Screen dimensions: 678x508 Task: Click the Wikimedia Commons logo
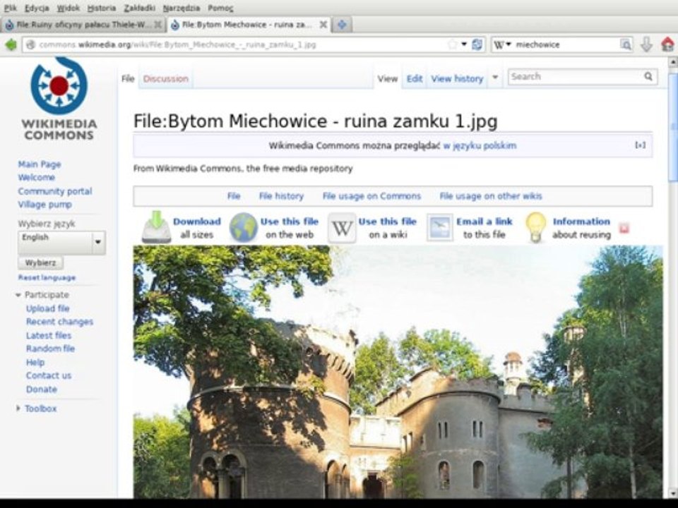click(x=59, y=99)
